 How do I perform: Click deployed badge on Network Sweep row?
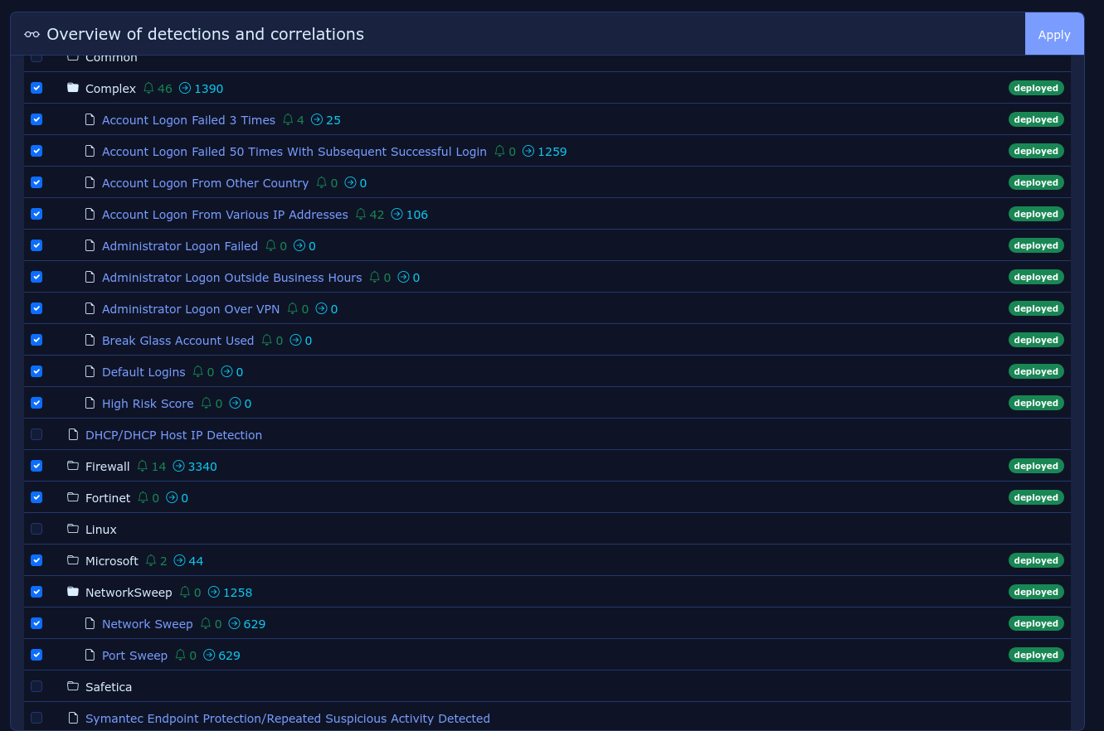click(x=1036, y=624)
